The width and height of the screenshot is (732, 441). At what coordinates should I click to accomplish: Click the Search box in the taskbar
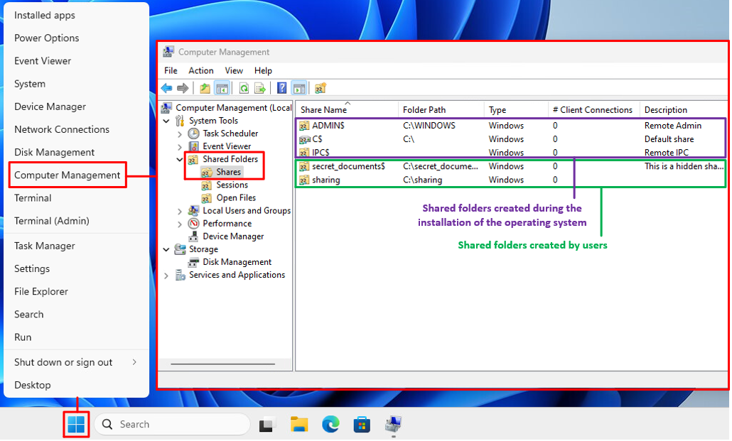click(x=171, y=423)
